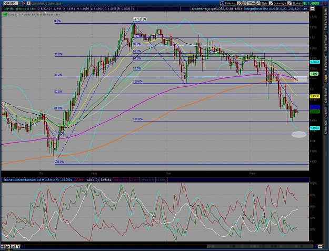Open the think A.I. button
Viewport: 329px width, 251px height.
(229, 3)
